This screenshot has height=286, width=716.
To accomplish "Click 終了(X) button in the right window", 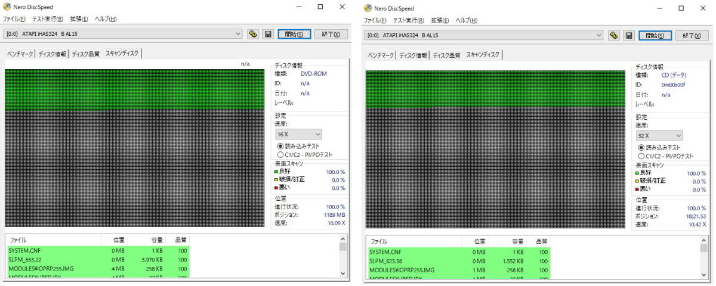I will tap(692, 36).
